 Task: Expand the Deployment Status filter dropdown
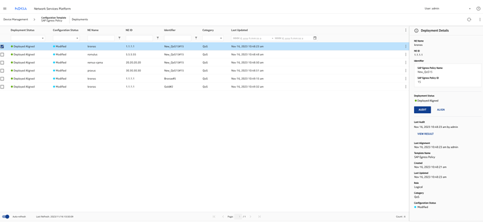pyautogui.click(x=28, y=38)
